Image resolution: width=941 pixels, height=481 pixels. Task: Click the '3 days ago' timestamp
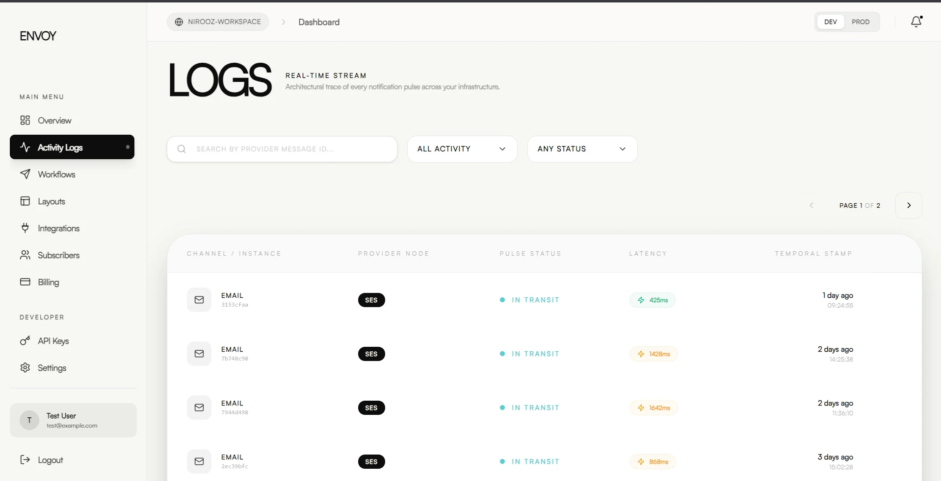point(835,457)
